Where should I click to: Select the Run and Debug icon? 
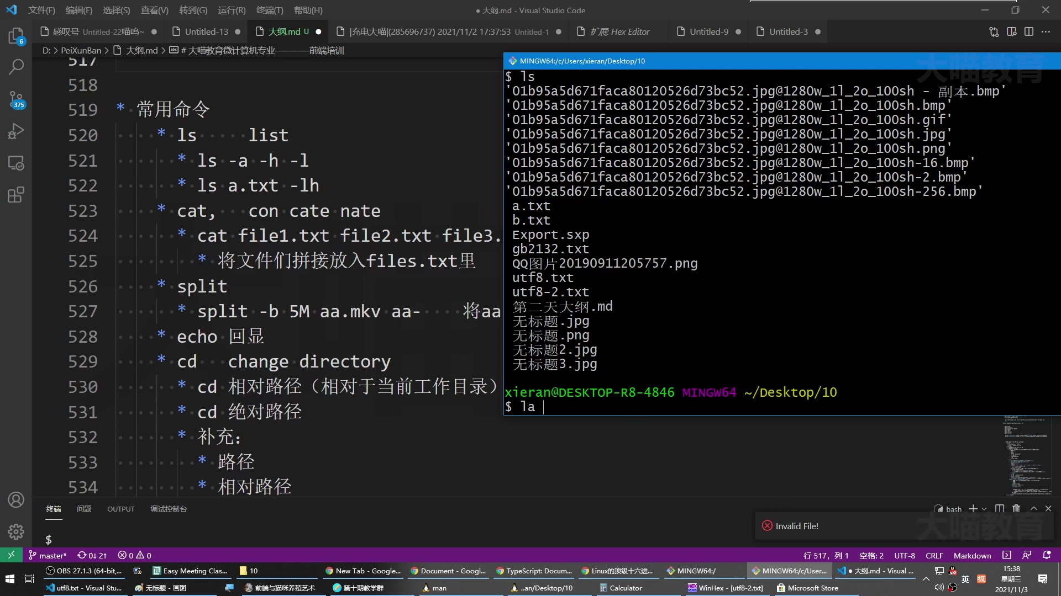tap(16, 131)
